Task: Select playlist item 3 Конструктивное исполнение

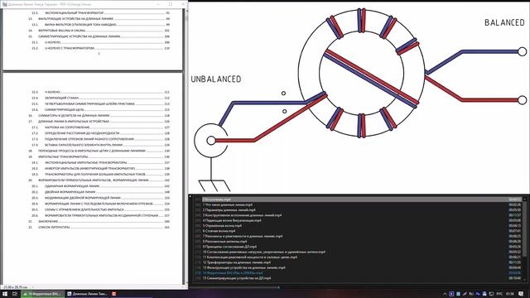Action: [x=359, y=215]
